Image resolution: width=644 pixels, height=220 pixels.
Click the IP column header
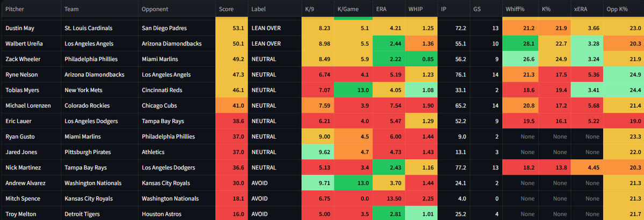(x=454, y=9)
